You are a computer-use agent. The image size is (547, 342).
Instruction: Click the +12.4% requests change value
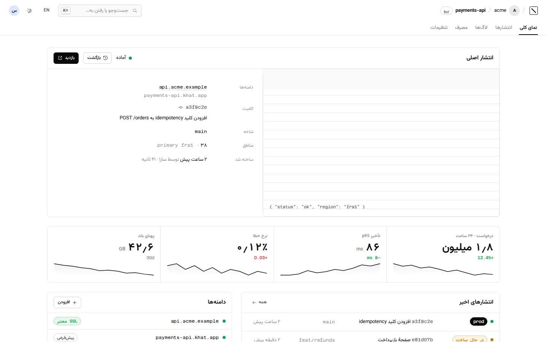tap(485, 258)
